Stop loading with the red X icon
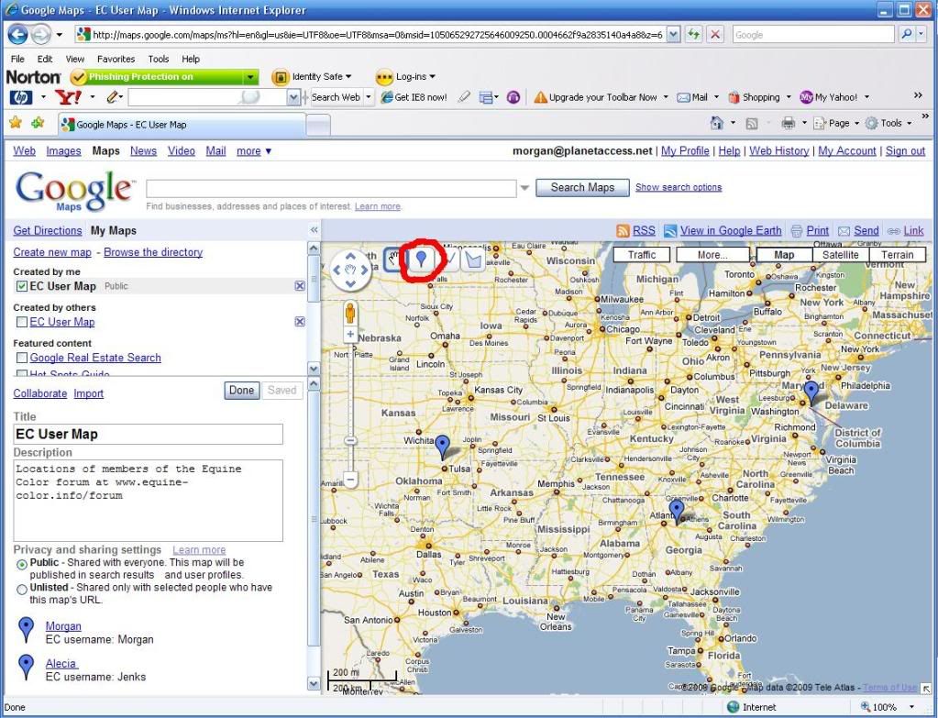Viewport: 938px width, 718px height. (715, 34)
